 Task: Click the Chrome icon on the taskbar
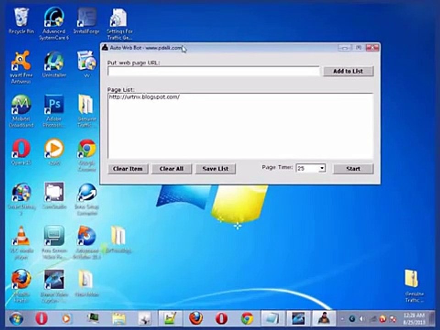pyautogui.click(x=247, y=319)
